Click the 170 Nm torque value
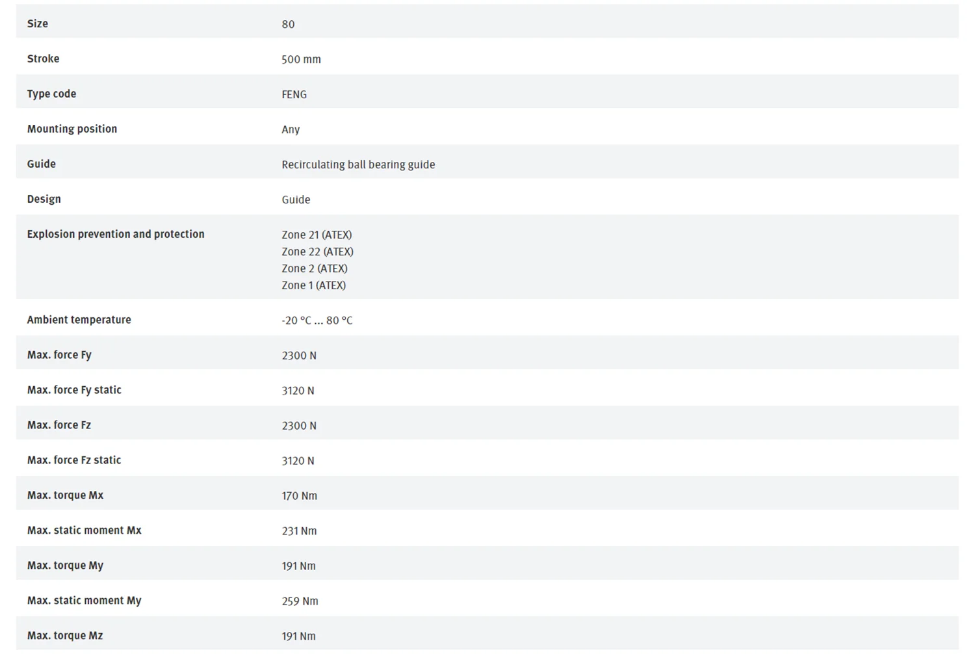The image size is (975, 654). pyautogui.click(x=299, y=496)
